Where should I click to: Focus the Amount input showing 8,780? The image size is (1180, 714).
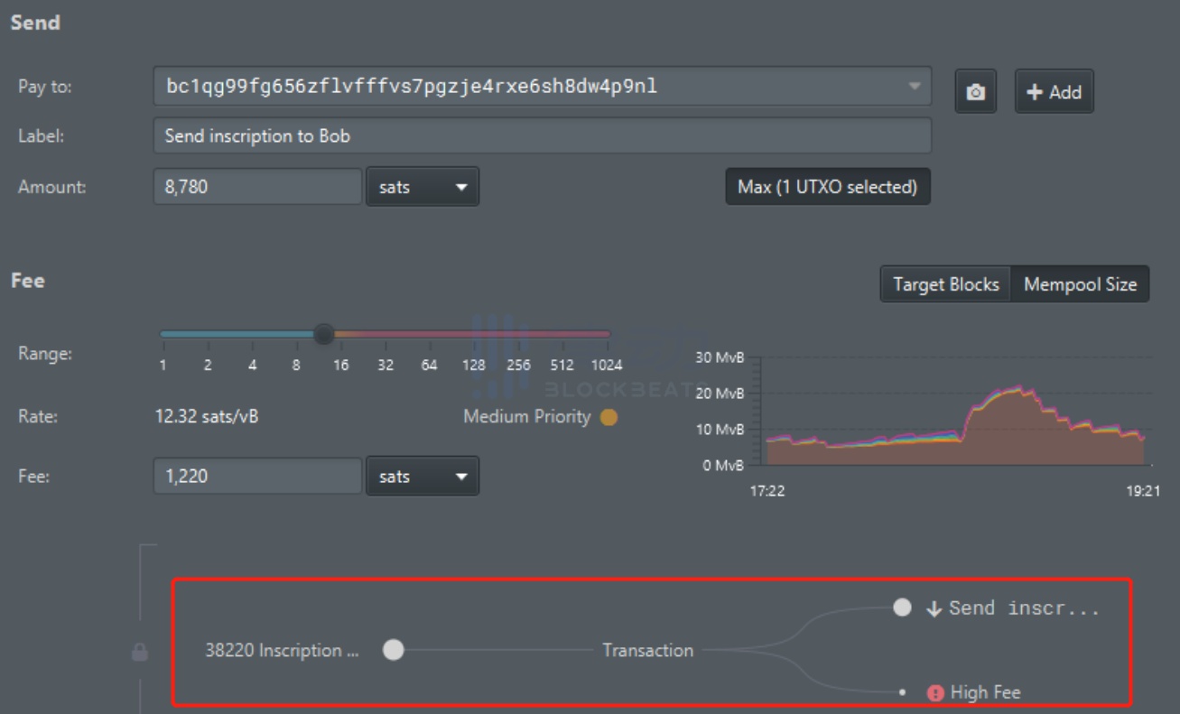257,187
